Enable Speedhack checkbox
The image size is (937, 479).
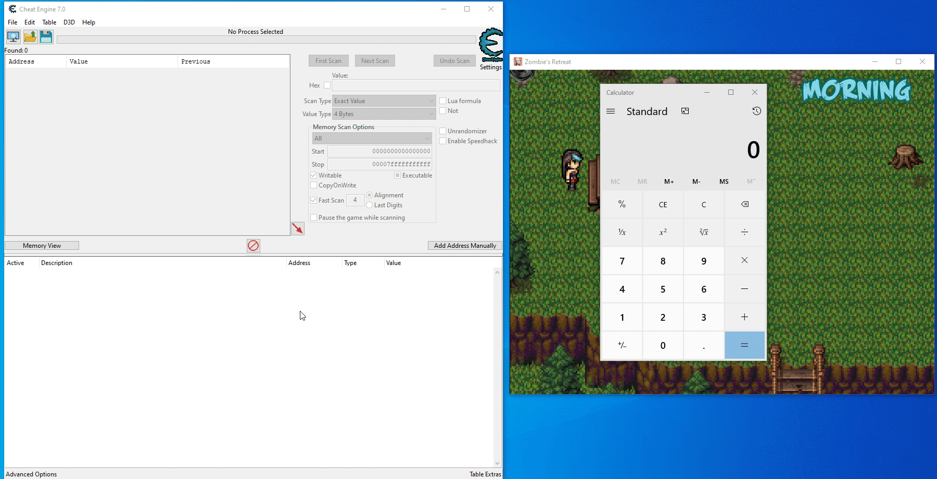pyautogui.click(x=443, y=141)
